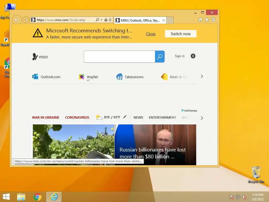Viewport: 269px width, 202px height.
Task: Click the Sign in link
Action: 180,56
